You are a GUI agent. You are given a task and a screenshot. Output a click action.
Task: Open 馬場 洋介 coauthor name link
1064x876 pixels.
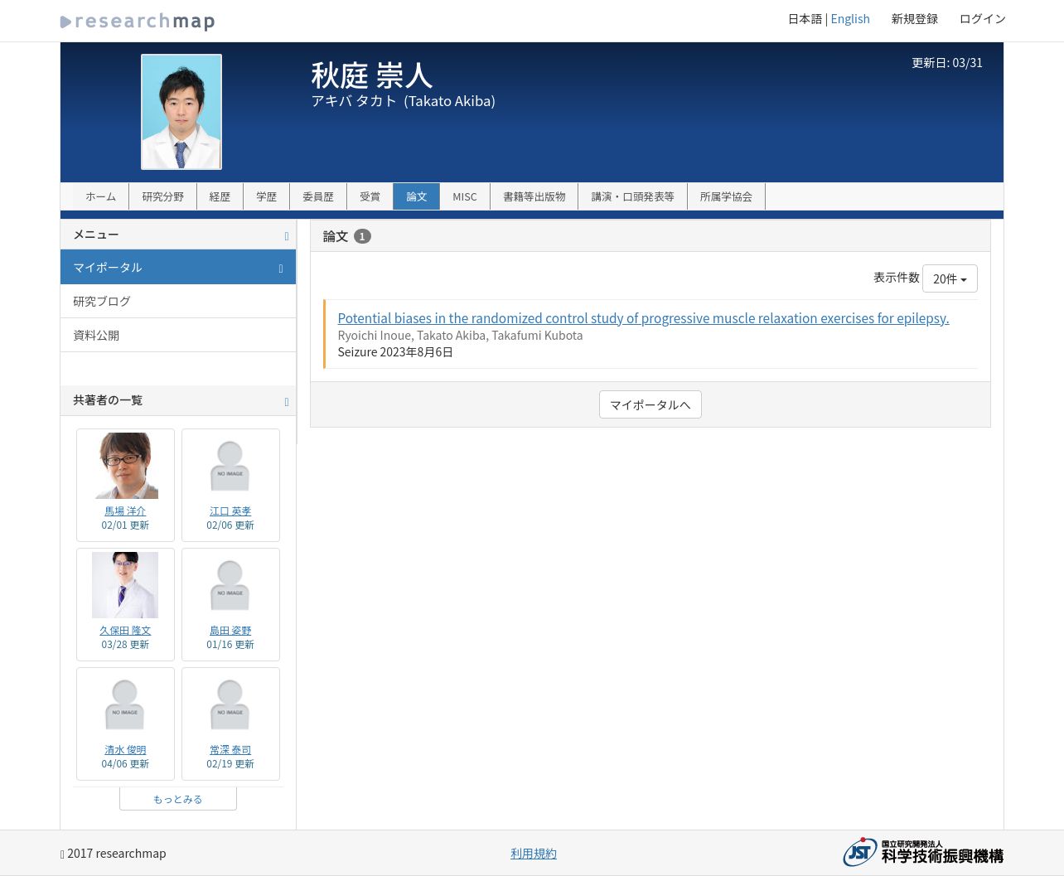click(x=125, y=511)
